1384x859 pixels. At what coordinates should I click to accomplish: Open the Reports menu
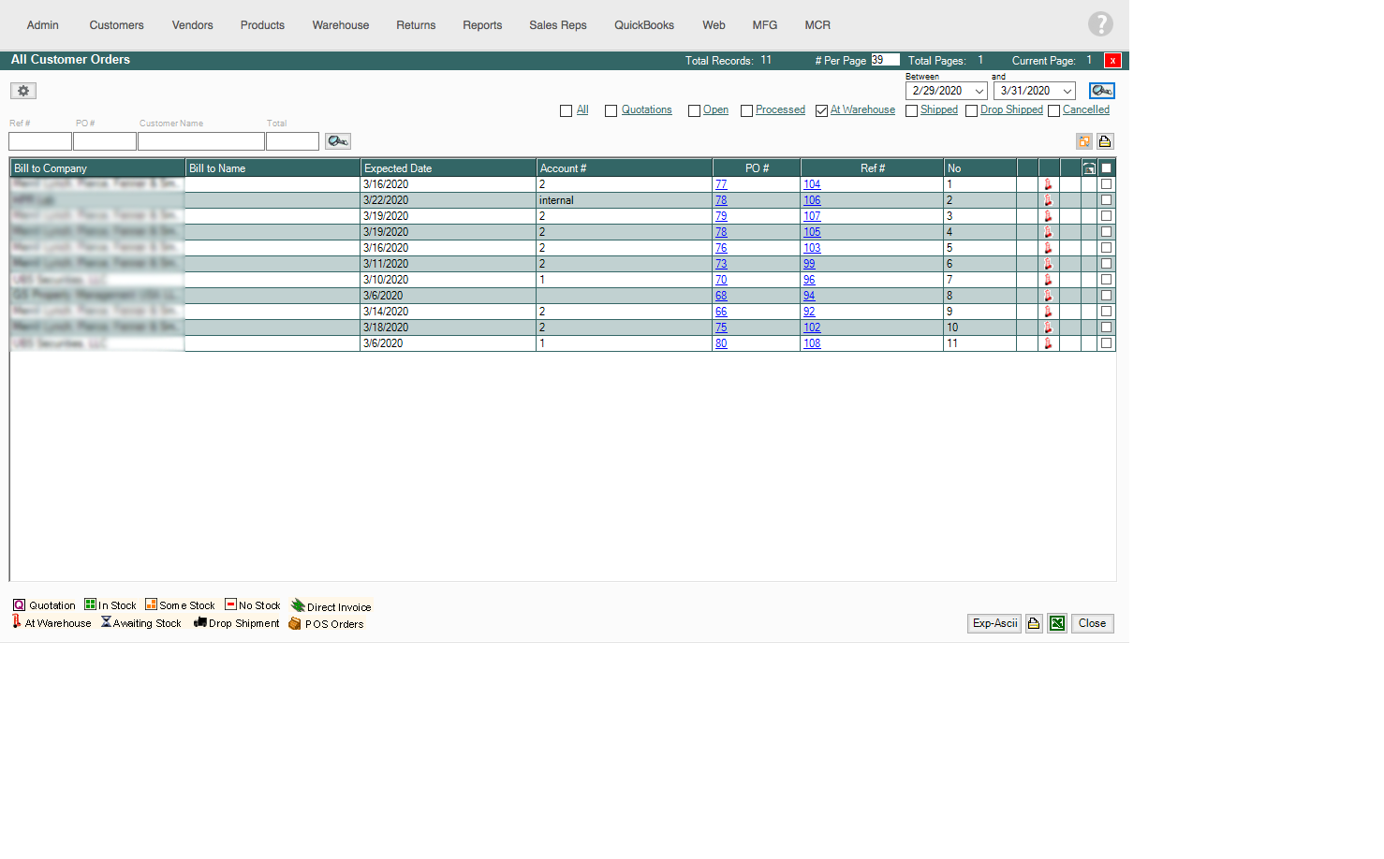pos(481,25)
